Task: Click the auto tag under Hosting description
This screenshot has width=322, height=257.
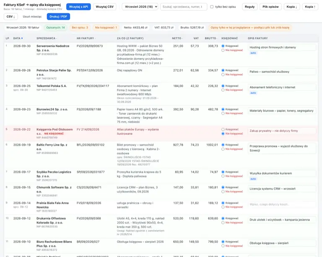Action: coord(253,53)
